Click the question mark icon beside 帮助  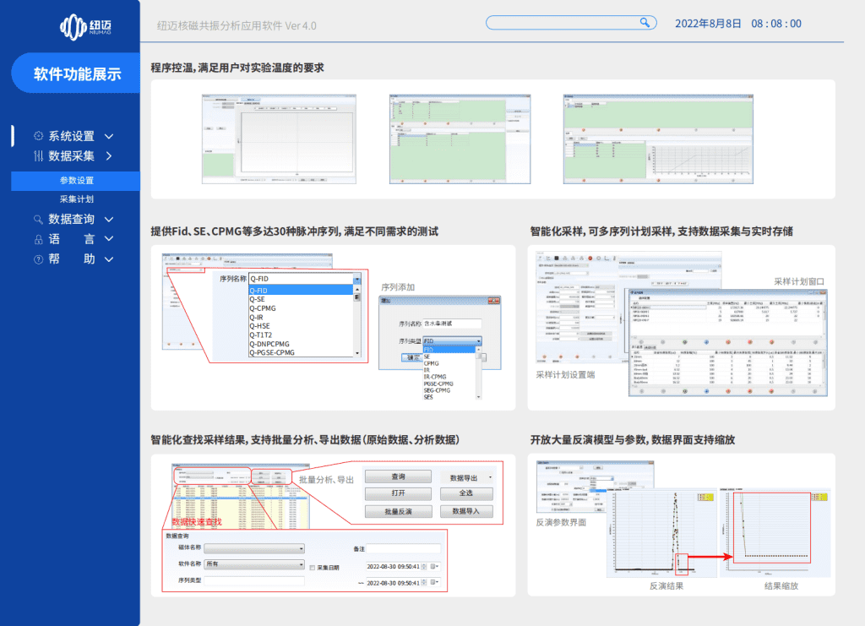click(38, 260)
